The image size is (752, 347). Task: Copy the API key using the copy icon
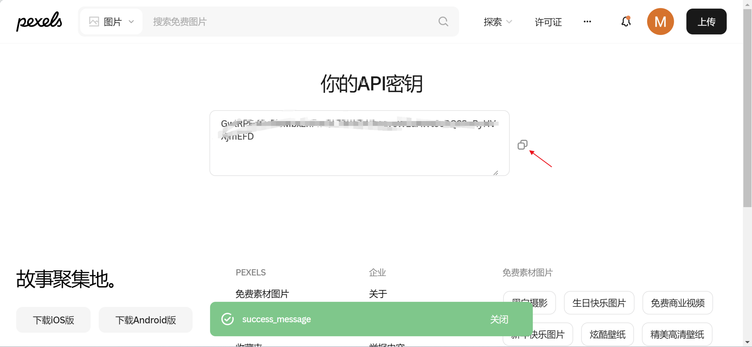tap(522, 145)
